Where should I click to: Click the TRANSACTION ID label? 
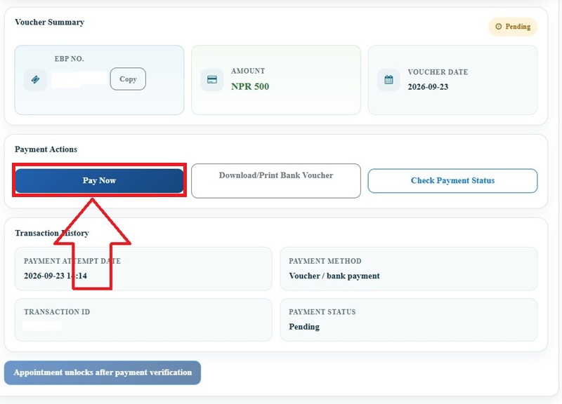[x=57, y=312]
